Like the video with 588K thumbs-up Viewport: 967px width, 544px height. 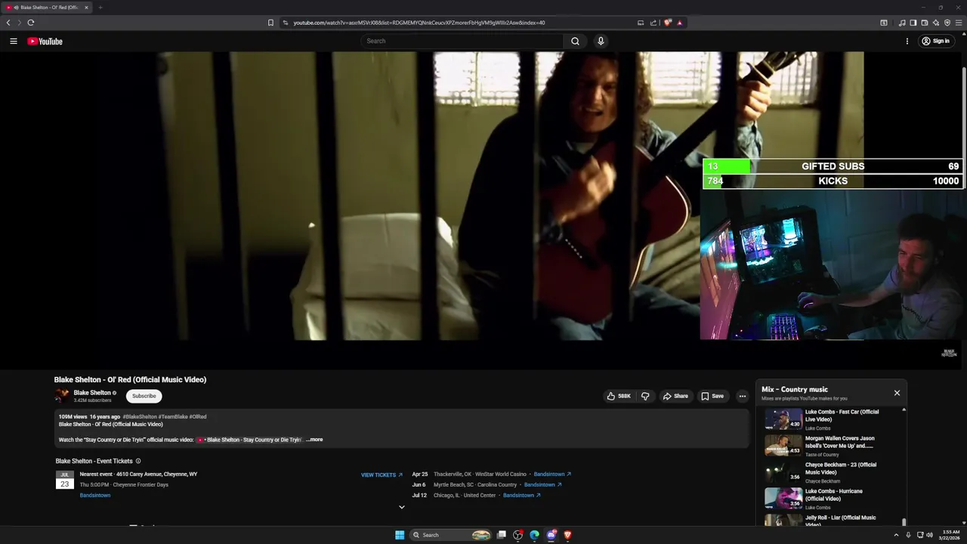[619, 396]
